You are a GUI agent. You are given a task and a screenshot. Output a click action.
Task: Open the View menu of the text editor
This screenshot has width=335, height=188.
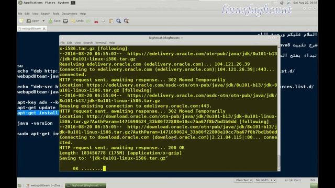tap(35, 14)
